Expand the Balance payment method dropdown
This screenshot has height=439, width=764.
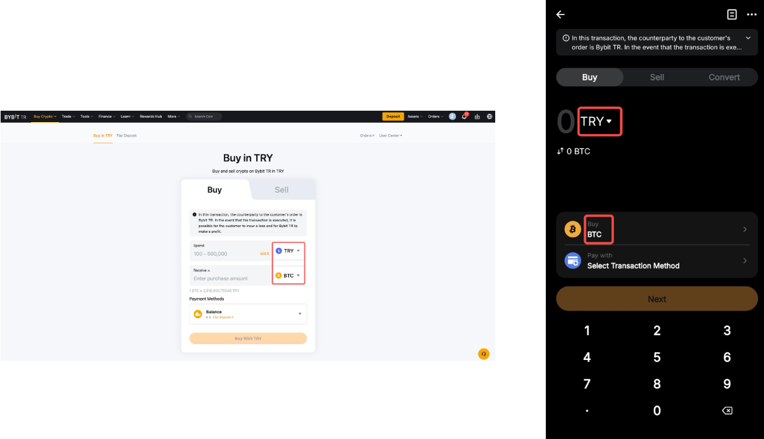tap(248, 314)
